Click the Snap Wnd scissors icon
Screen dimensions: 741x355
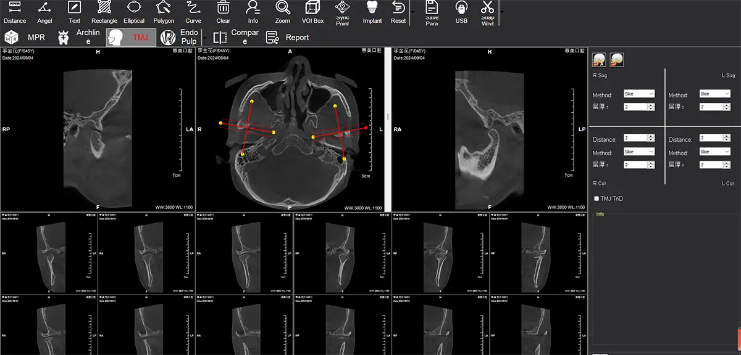[x=488, y=7]
